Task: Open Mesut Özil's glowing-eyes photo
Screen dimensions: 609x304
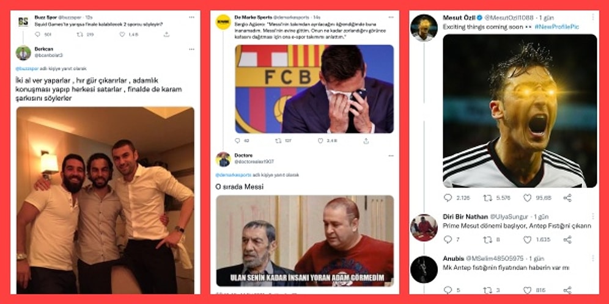Action: tap(519, 110)
